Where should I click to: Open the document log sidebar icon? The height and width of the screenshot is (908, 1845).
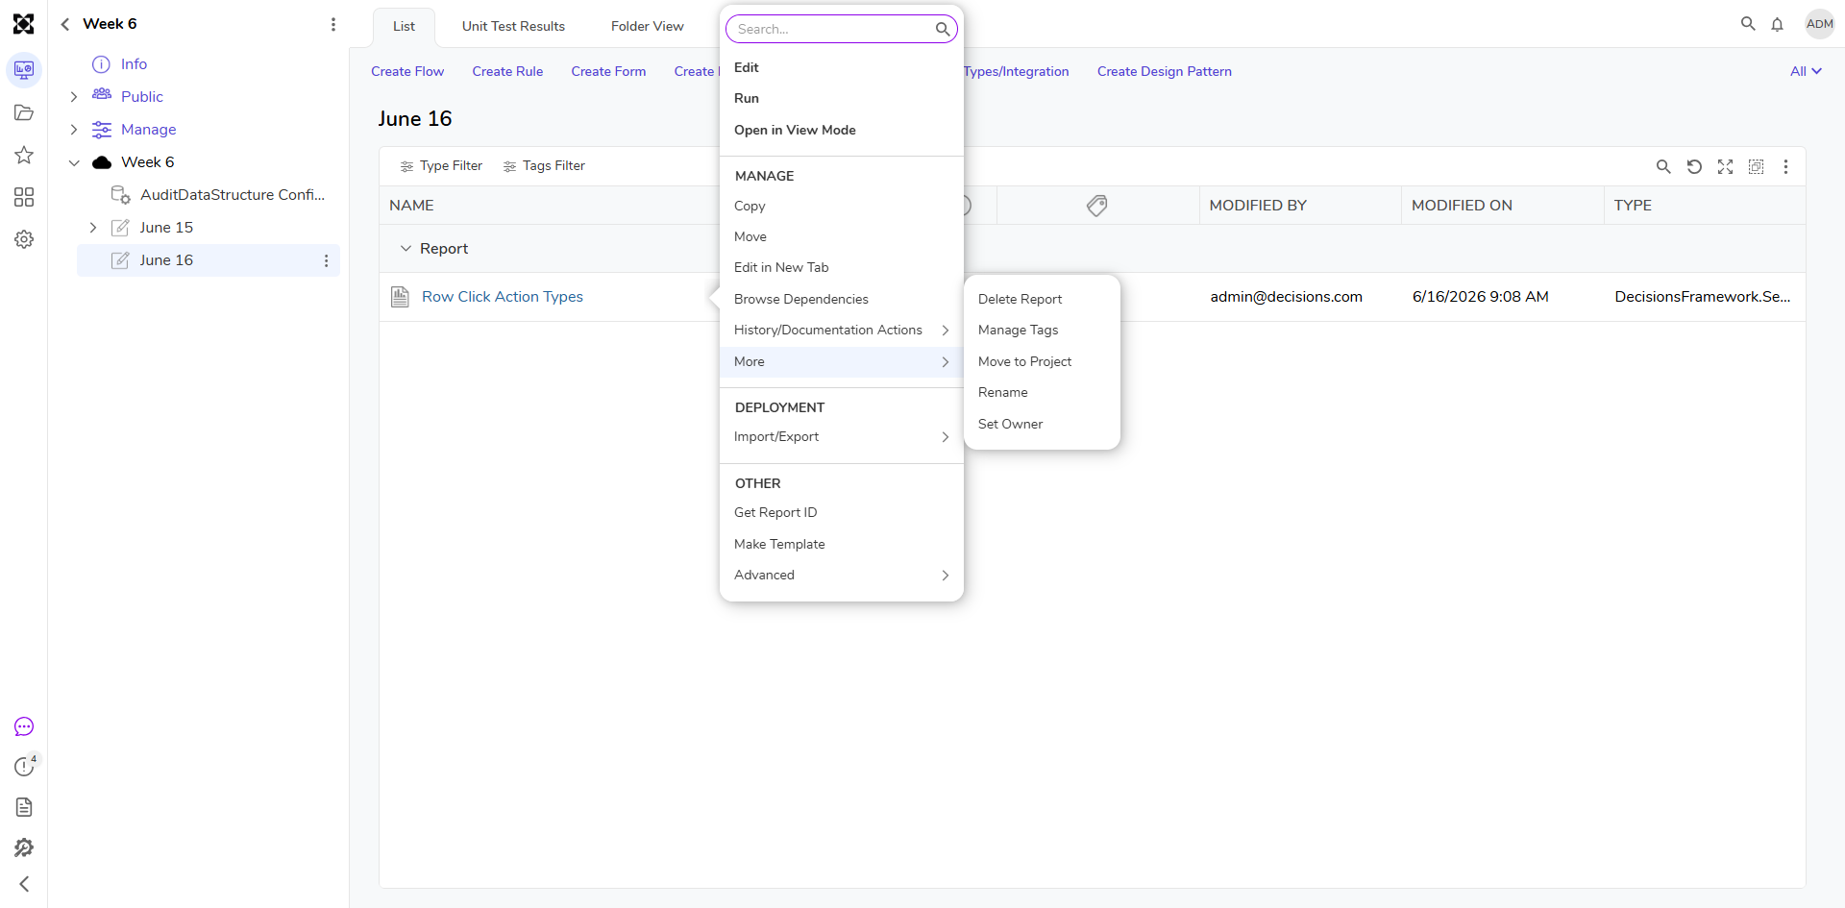[x=24, y=807]
